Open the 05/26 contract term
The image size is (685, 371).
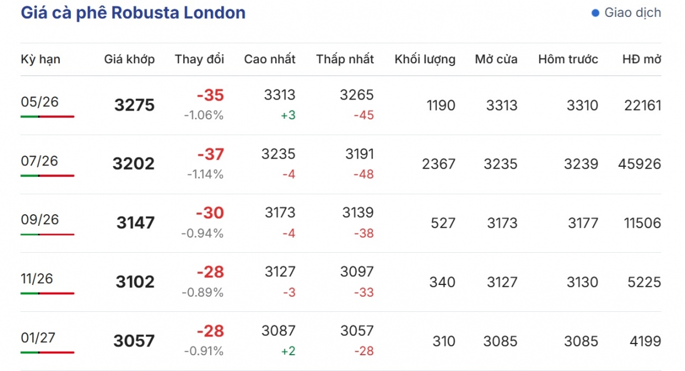coord(40,102)
